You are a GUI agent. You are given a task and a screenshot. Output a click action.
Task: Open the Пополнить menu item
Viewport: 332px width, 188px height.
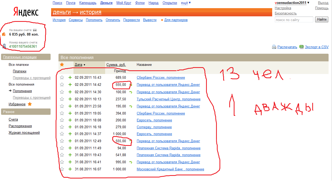[x=94, y=20]
